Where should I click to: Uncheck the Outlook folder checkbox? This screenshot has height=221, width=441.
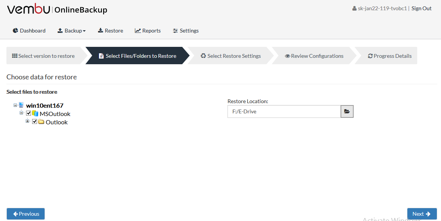pyautogui.click(x=35, y=122)
